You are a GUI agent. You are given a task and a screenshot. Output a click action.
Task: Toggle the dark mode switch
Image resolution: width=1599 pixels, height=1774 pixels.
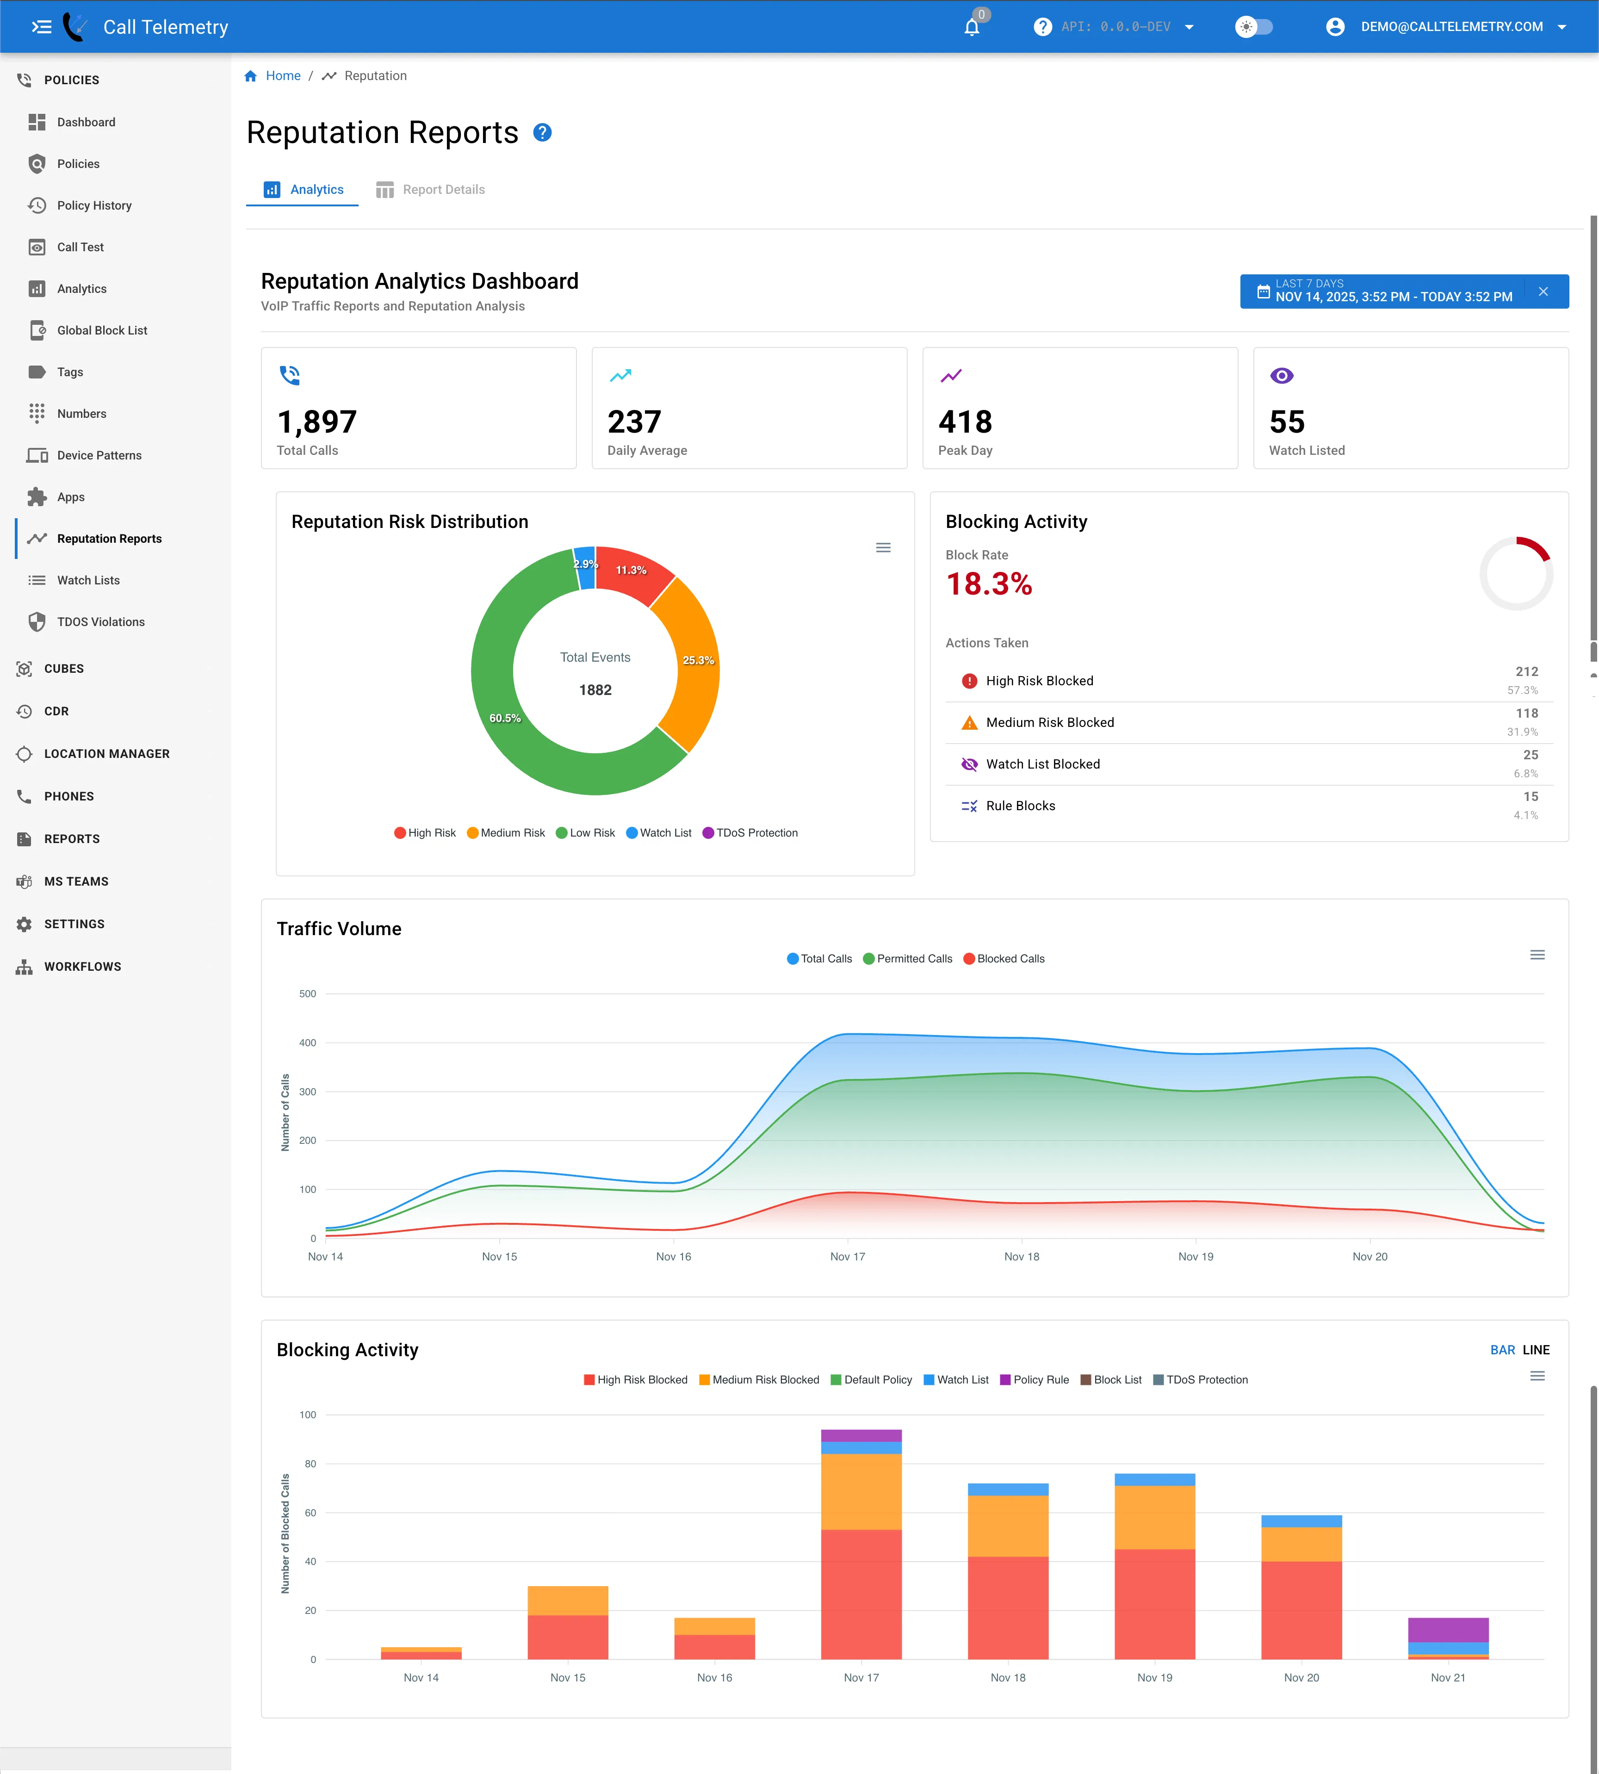[x=1254, y=27]
